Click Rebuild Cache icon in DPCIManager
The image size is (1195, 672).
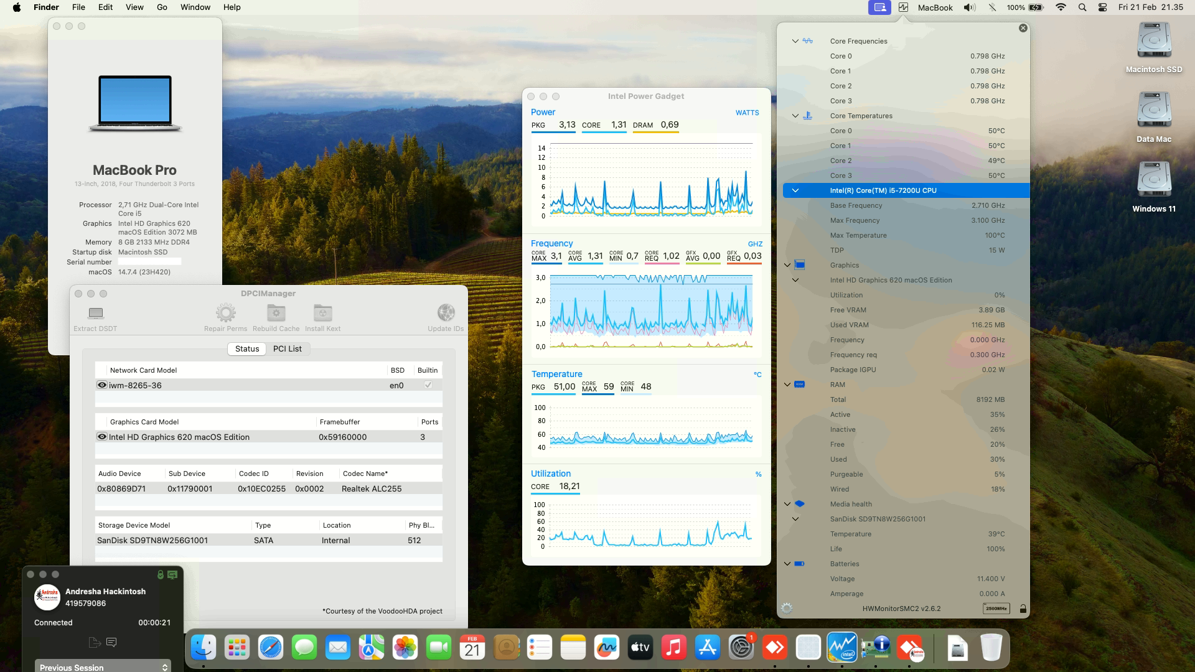[276, 312]
